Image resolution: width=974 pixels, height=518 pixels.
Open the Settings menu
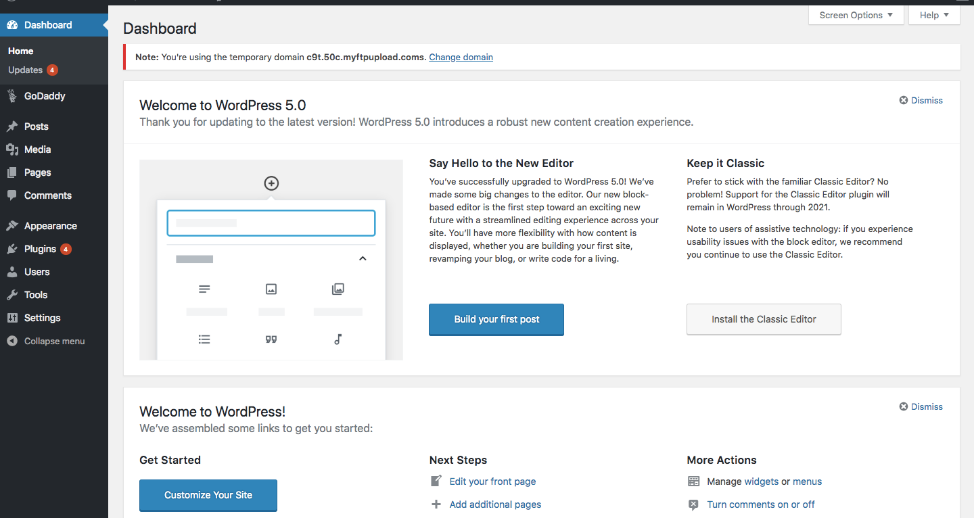(x=54, y=318)
